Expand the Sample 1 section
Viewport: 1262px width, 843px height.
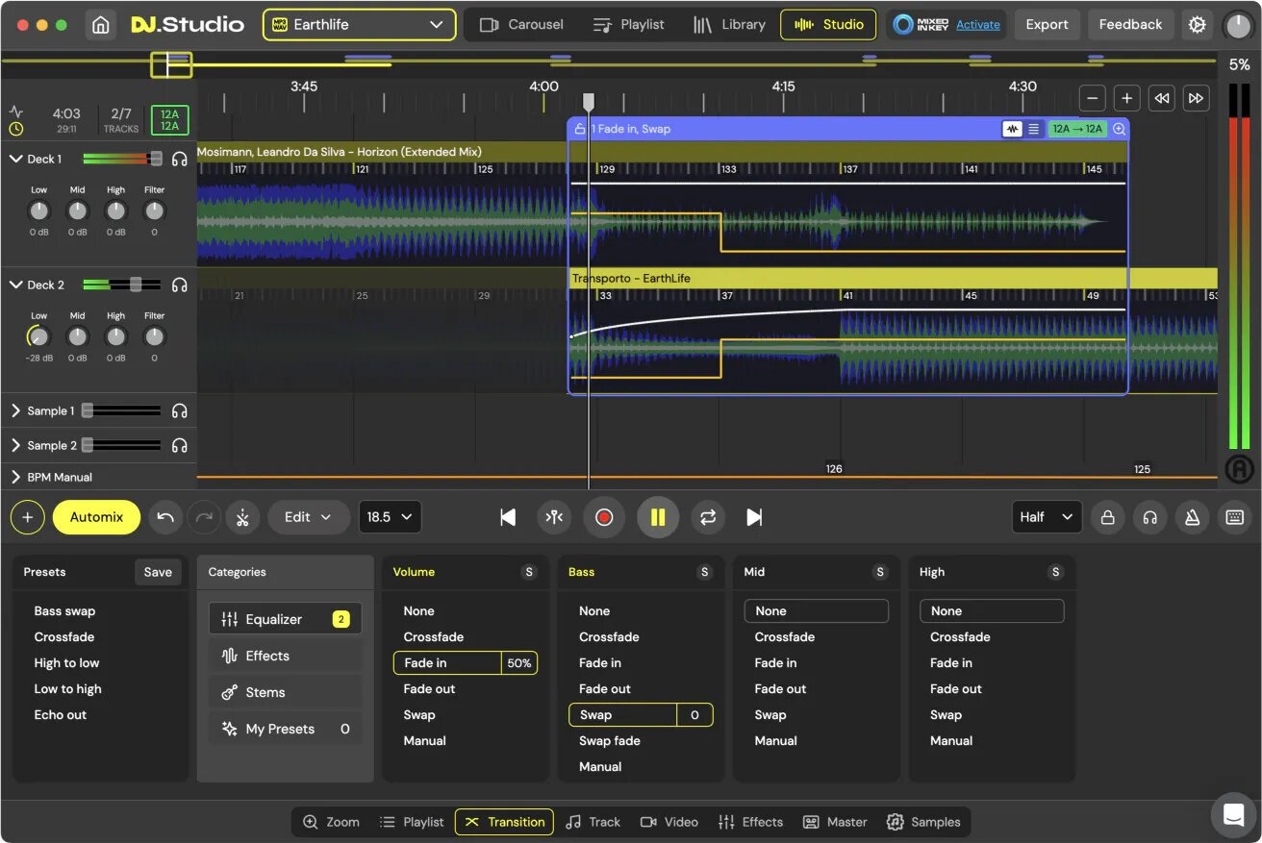pos(17,410)
